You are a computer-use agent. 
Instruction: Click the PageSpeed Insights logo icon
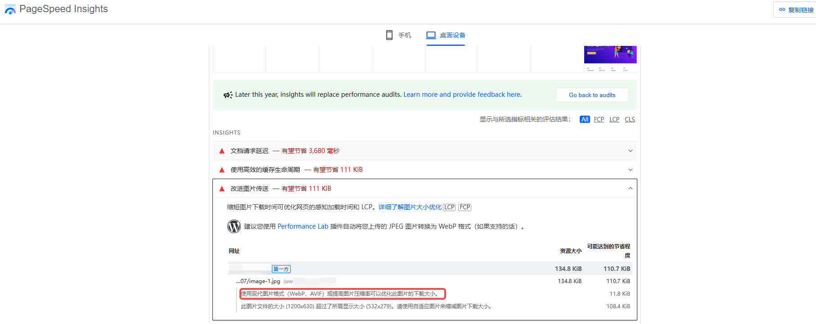pyautogui.click(x=10, y=9)
